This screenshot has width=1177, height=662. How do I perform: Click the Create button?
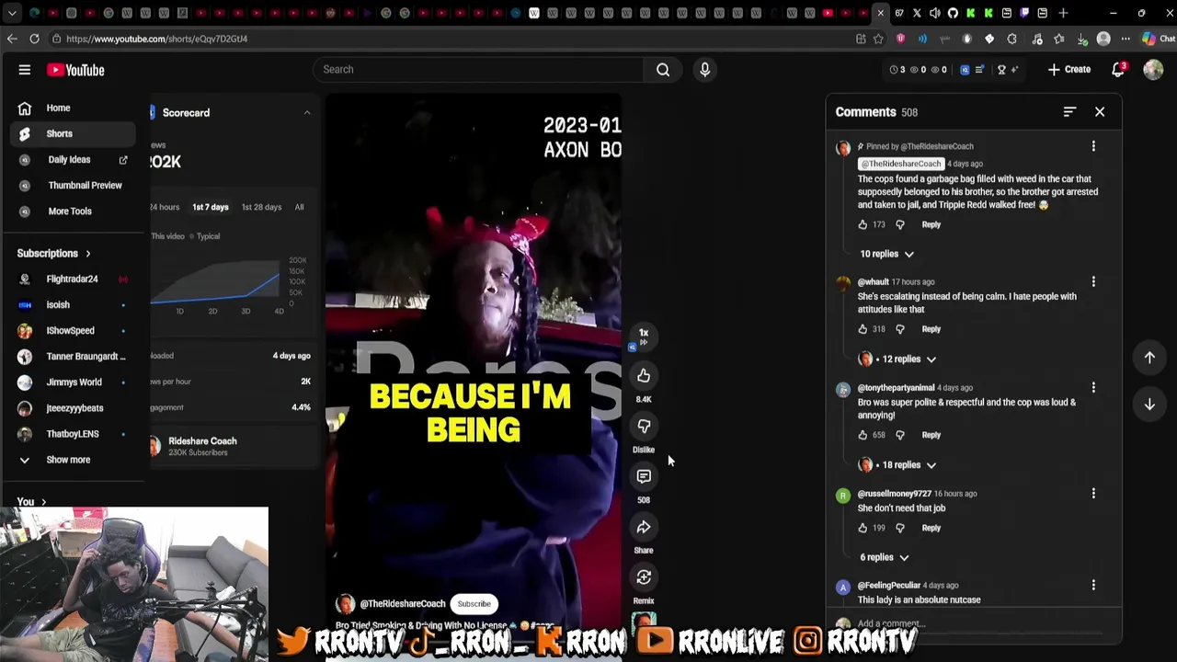pos(1069,70)
